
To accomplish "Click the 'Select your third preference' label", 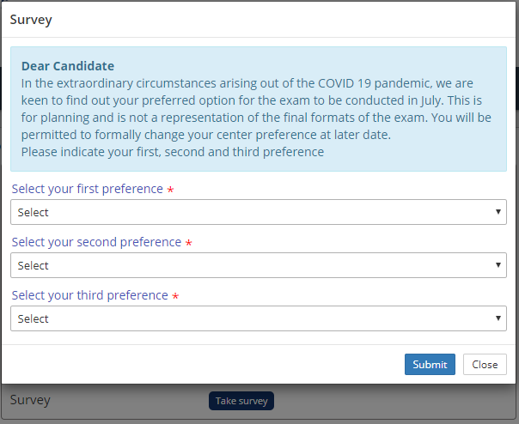I will coord(89,295).
